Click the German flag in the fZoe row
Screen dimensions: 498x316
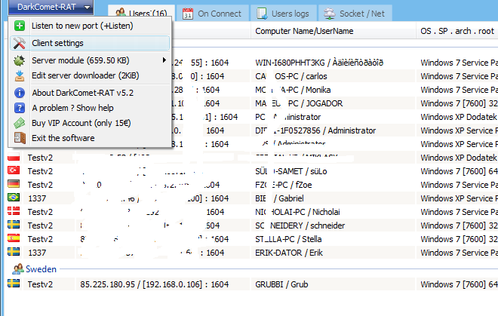coord(14,184)
